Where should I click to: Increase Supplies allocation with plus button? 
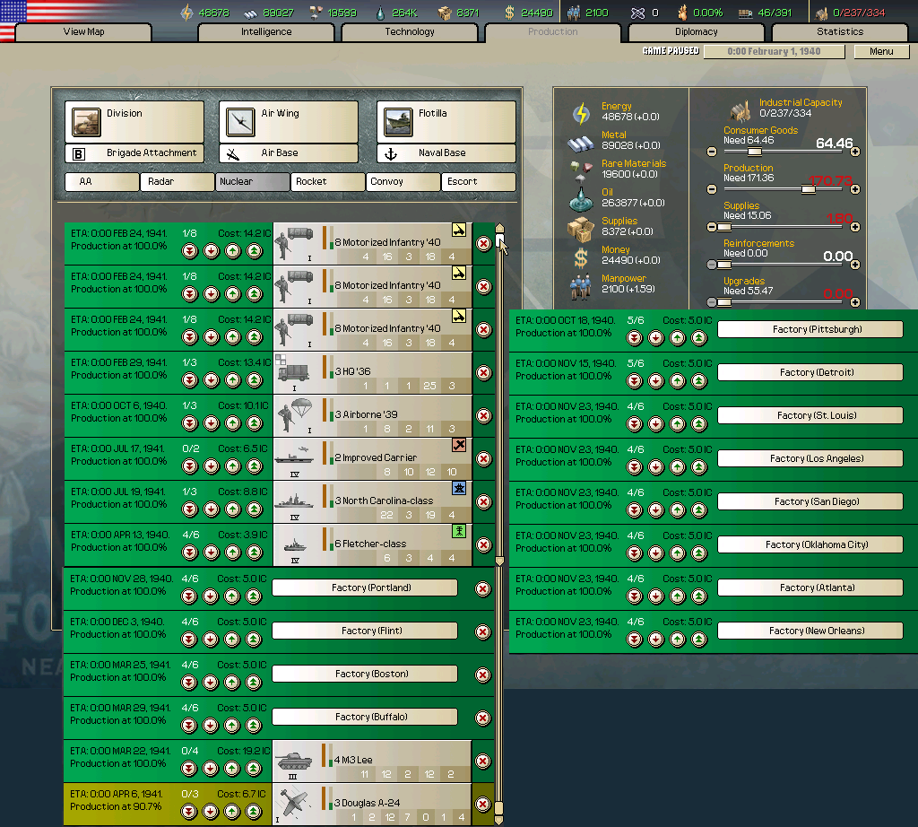(x=854, y=227)
